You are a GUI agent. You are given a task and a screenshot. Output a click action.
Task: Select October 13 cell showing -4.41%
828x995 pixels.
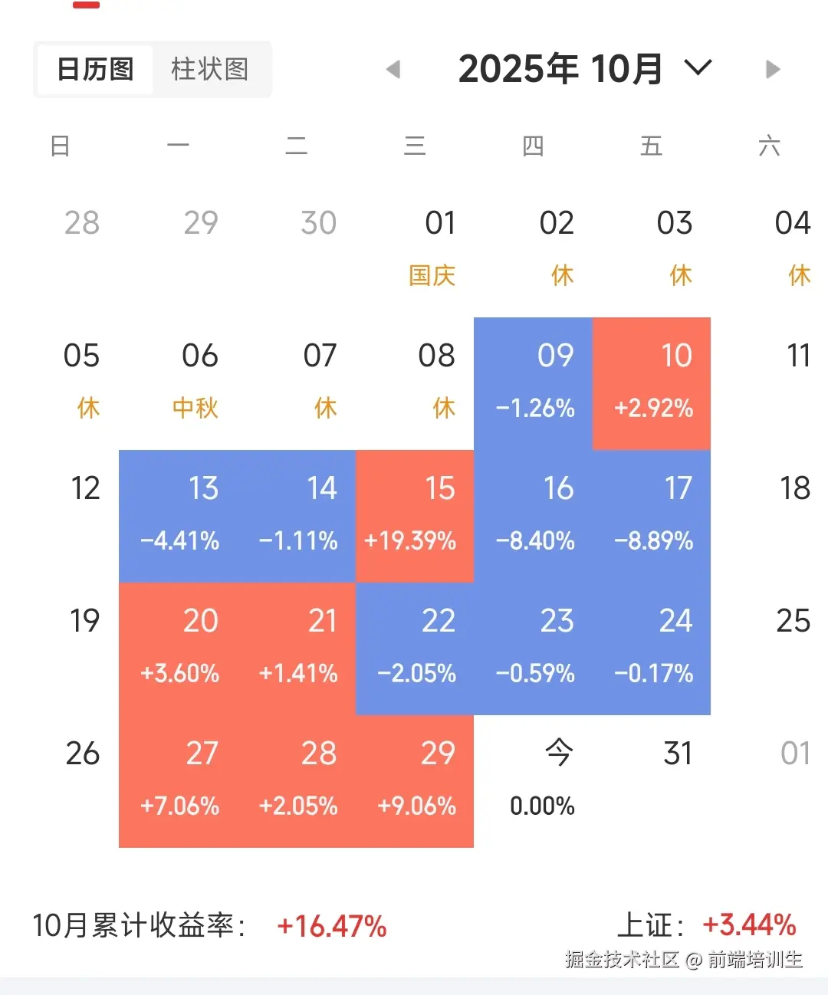coord(179,516)
